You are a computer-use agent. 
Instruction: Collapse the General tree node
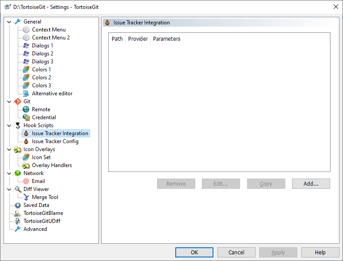click(9, 22)
